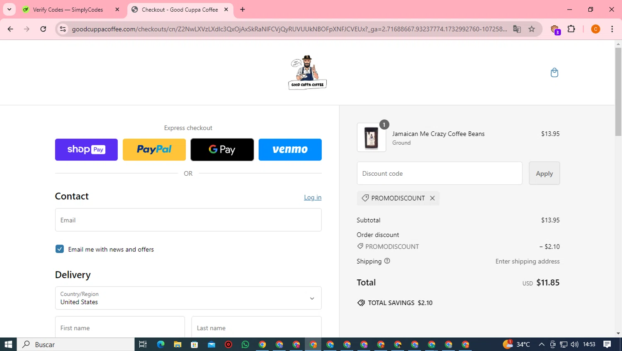Click the Jamaican Me Crazy product thumbnail
The height and width of the screenshot is (351, 622).
click(371, 138)
